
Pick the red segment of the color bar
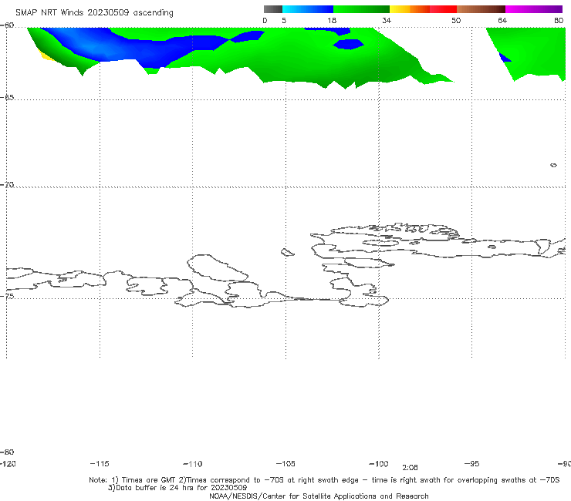[x=443, y=9]
